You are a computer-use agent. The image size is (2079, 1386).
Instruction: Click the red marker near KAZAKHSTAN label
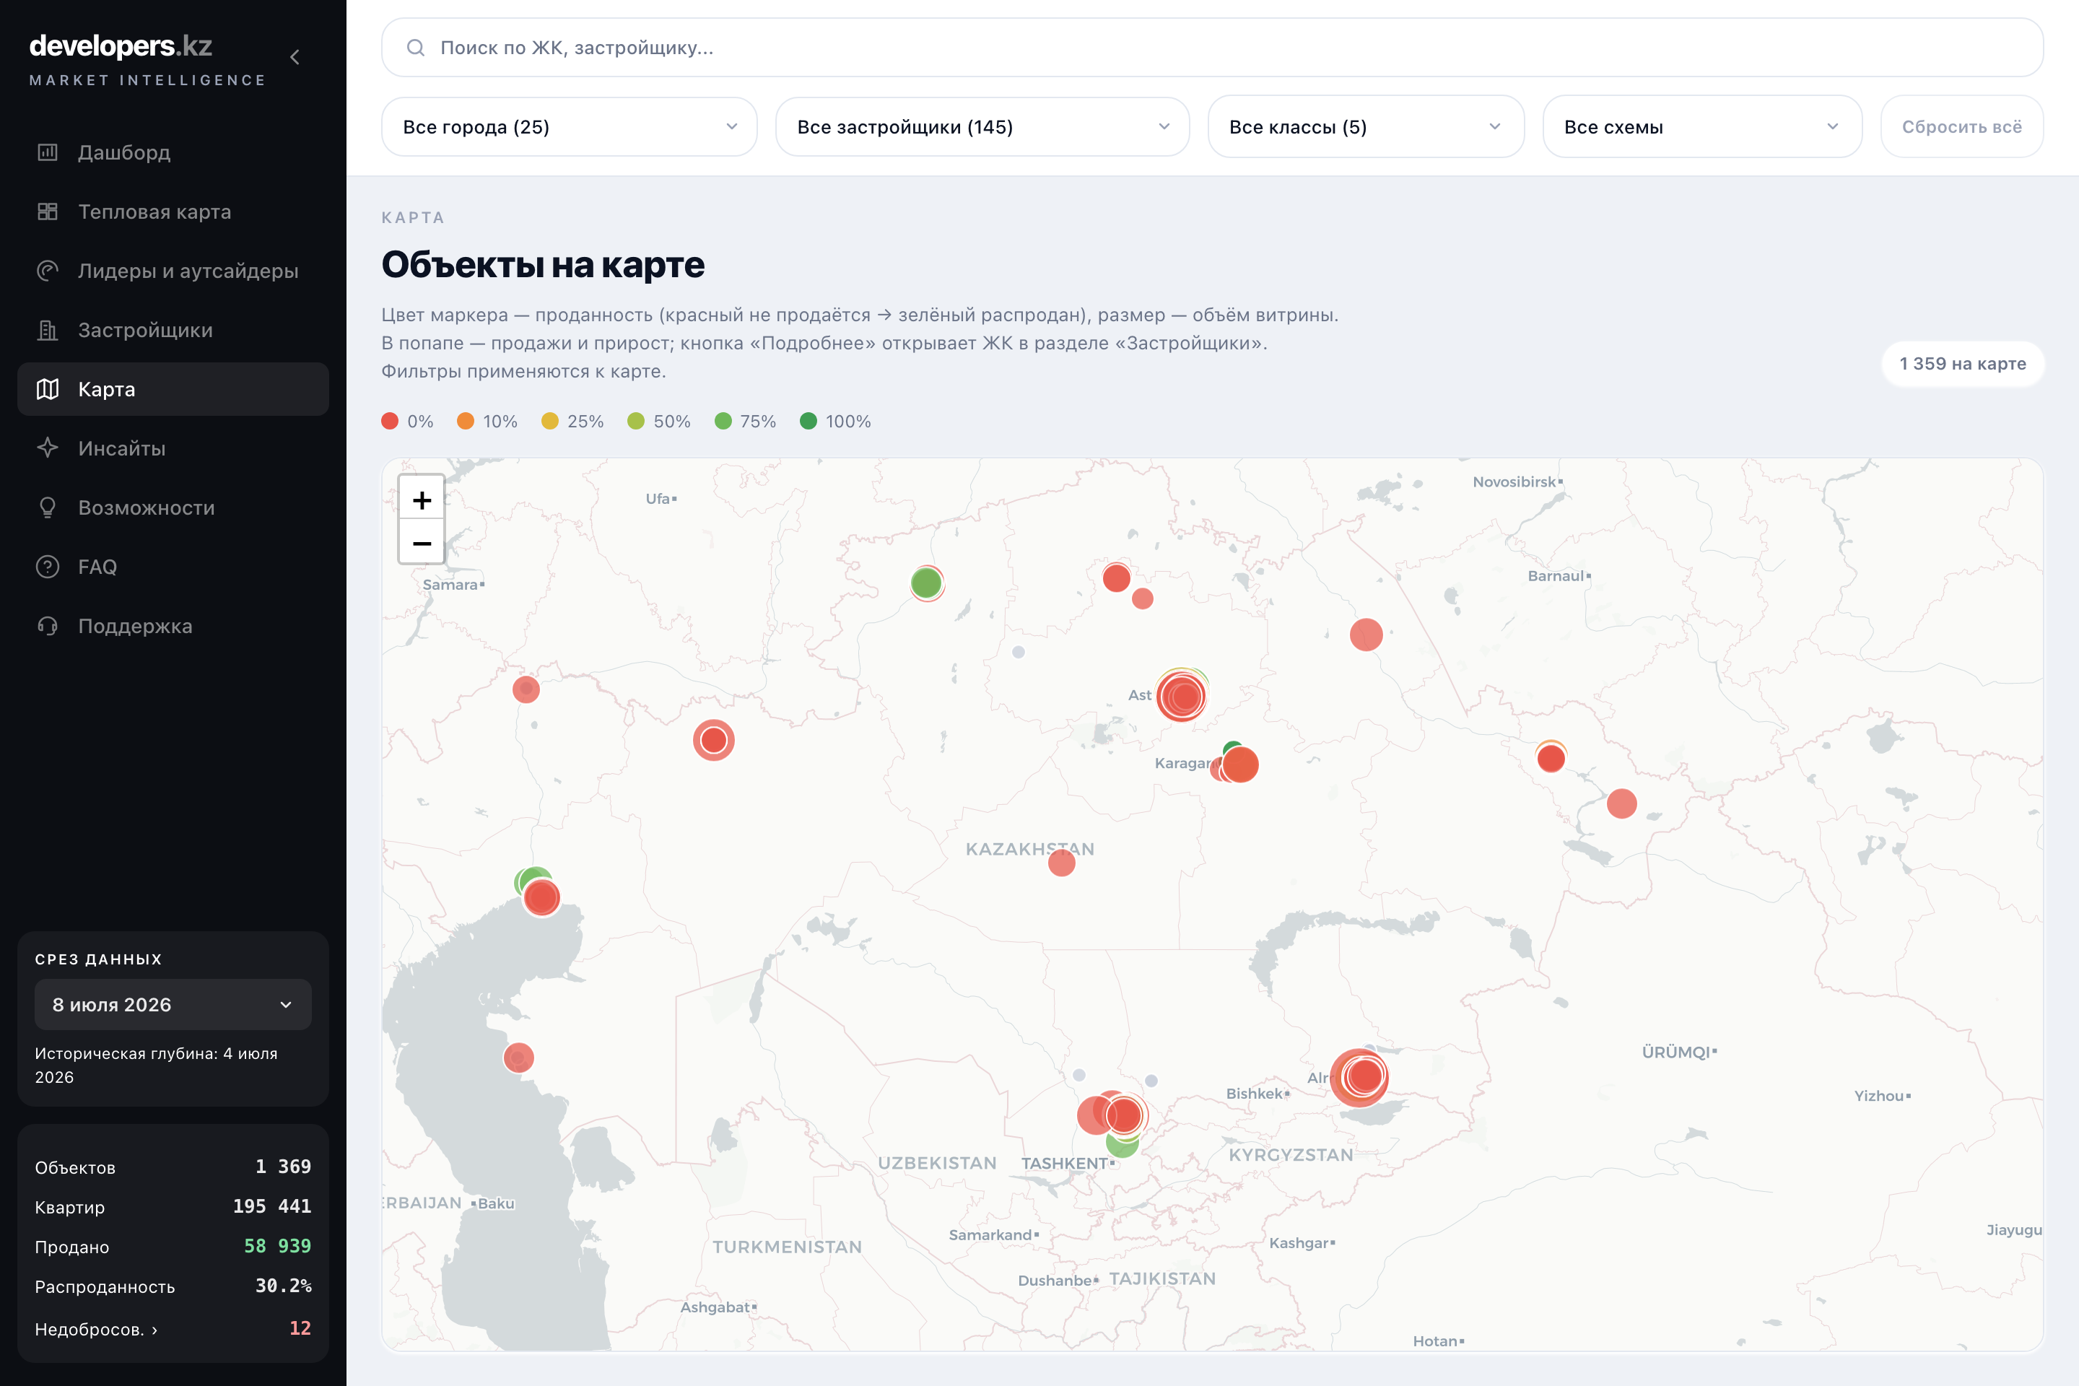click(x=1062, y=863)
